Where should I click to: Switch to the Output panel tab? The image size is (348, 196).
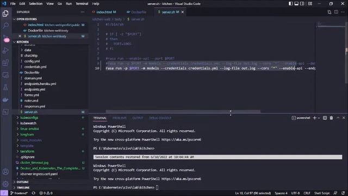(138, 118)
